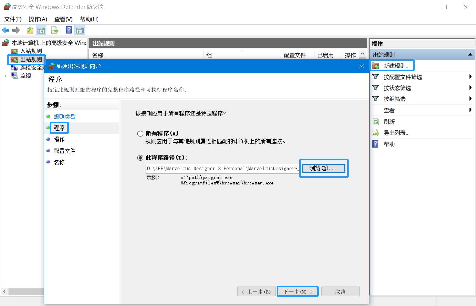Viewport: 476px width, 306px height.
Task: Open the 按配置文件筛选 submenu arrow
Action: (x=470, y=77)
